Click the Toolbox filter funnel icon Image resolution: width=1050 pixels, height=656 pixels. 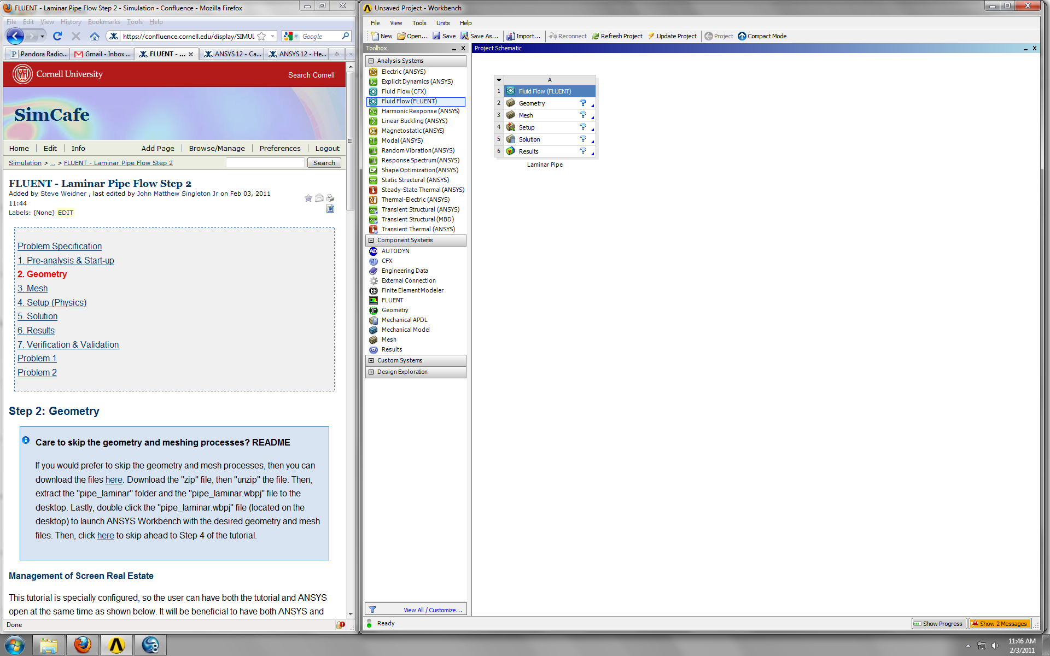pyautogui.click(x=372, y=610)
